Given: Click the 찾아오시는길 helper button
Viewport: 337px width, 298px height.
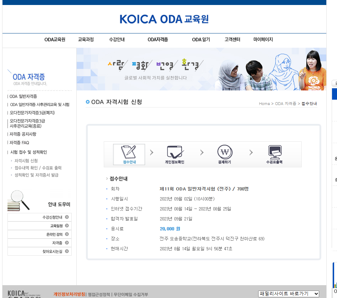Looking at the screenshot, I should [40, 251].
